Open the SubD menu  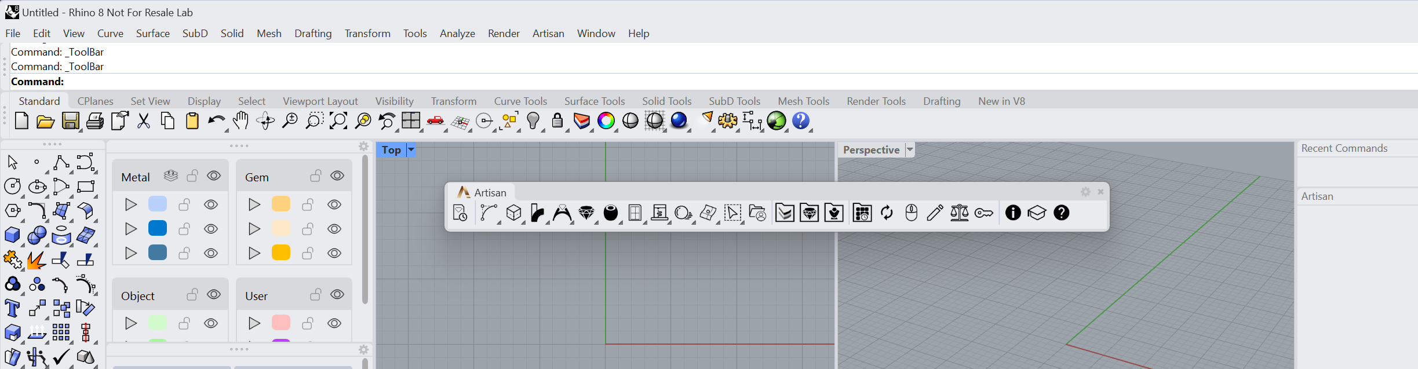195,34
